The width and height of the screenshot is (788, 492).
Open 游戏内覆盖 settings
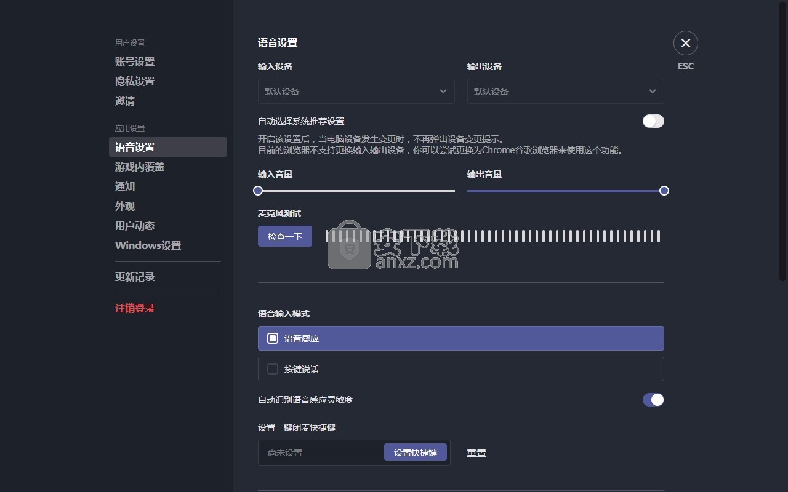pyautogui.click(x=140, y=167)
